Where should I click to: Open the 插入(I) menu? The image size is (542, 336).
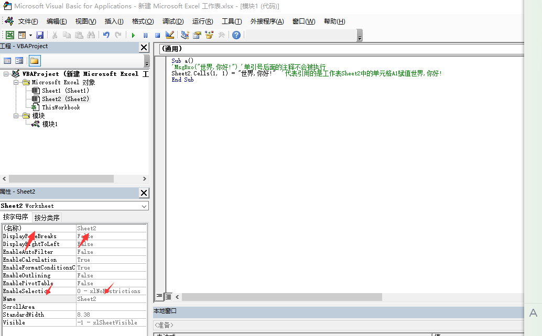[114, 21]
